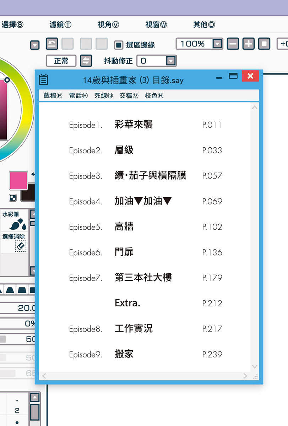The width and height of the screenshot is (288, 426).
Task: Click the chapter title 加油▼加油▼
Action: [x=143, y=201]
